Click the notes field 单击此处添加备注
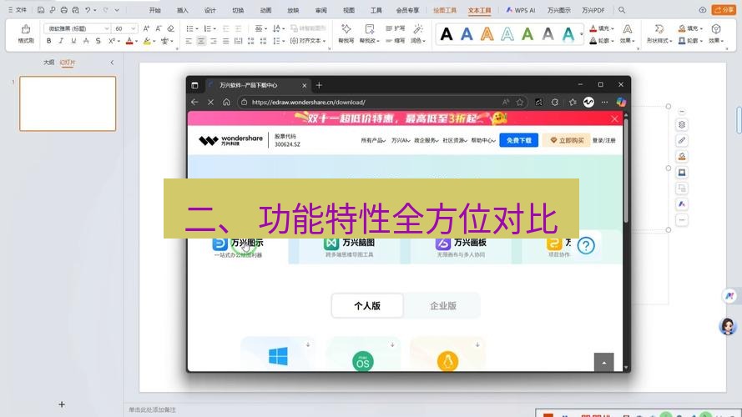Screen dimensions: 742x417 [x=152, y=409]
